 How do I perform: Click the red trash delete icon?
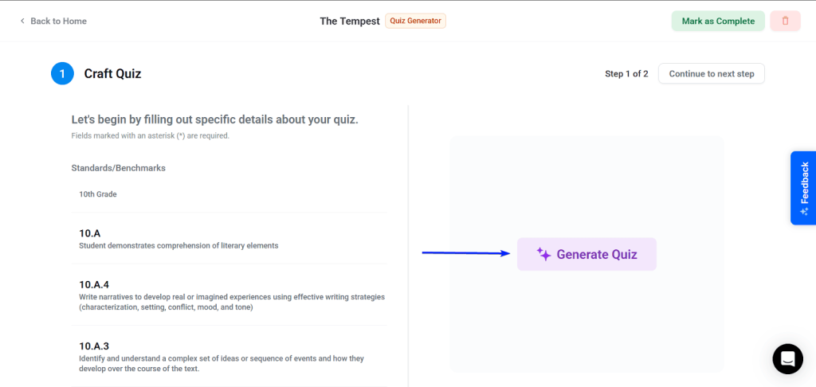pos(785,21)
